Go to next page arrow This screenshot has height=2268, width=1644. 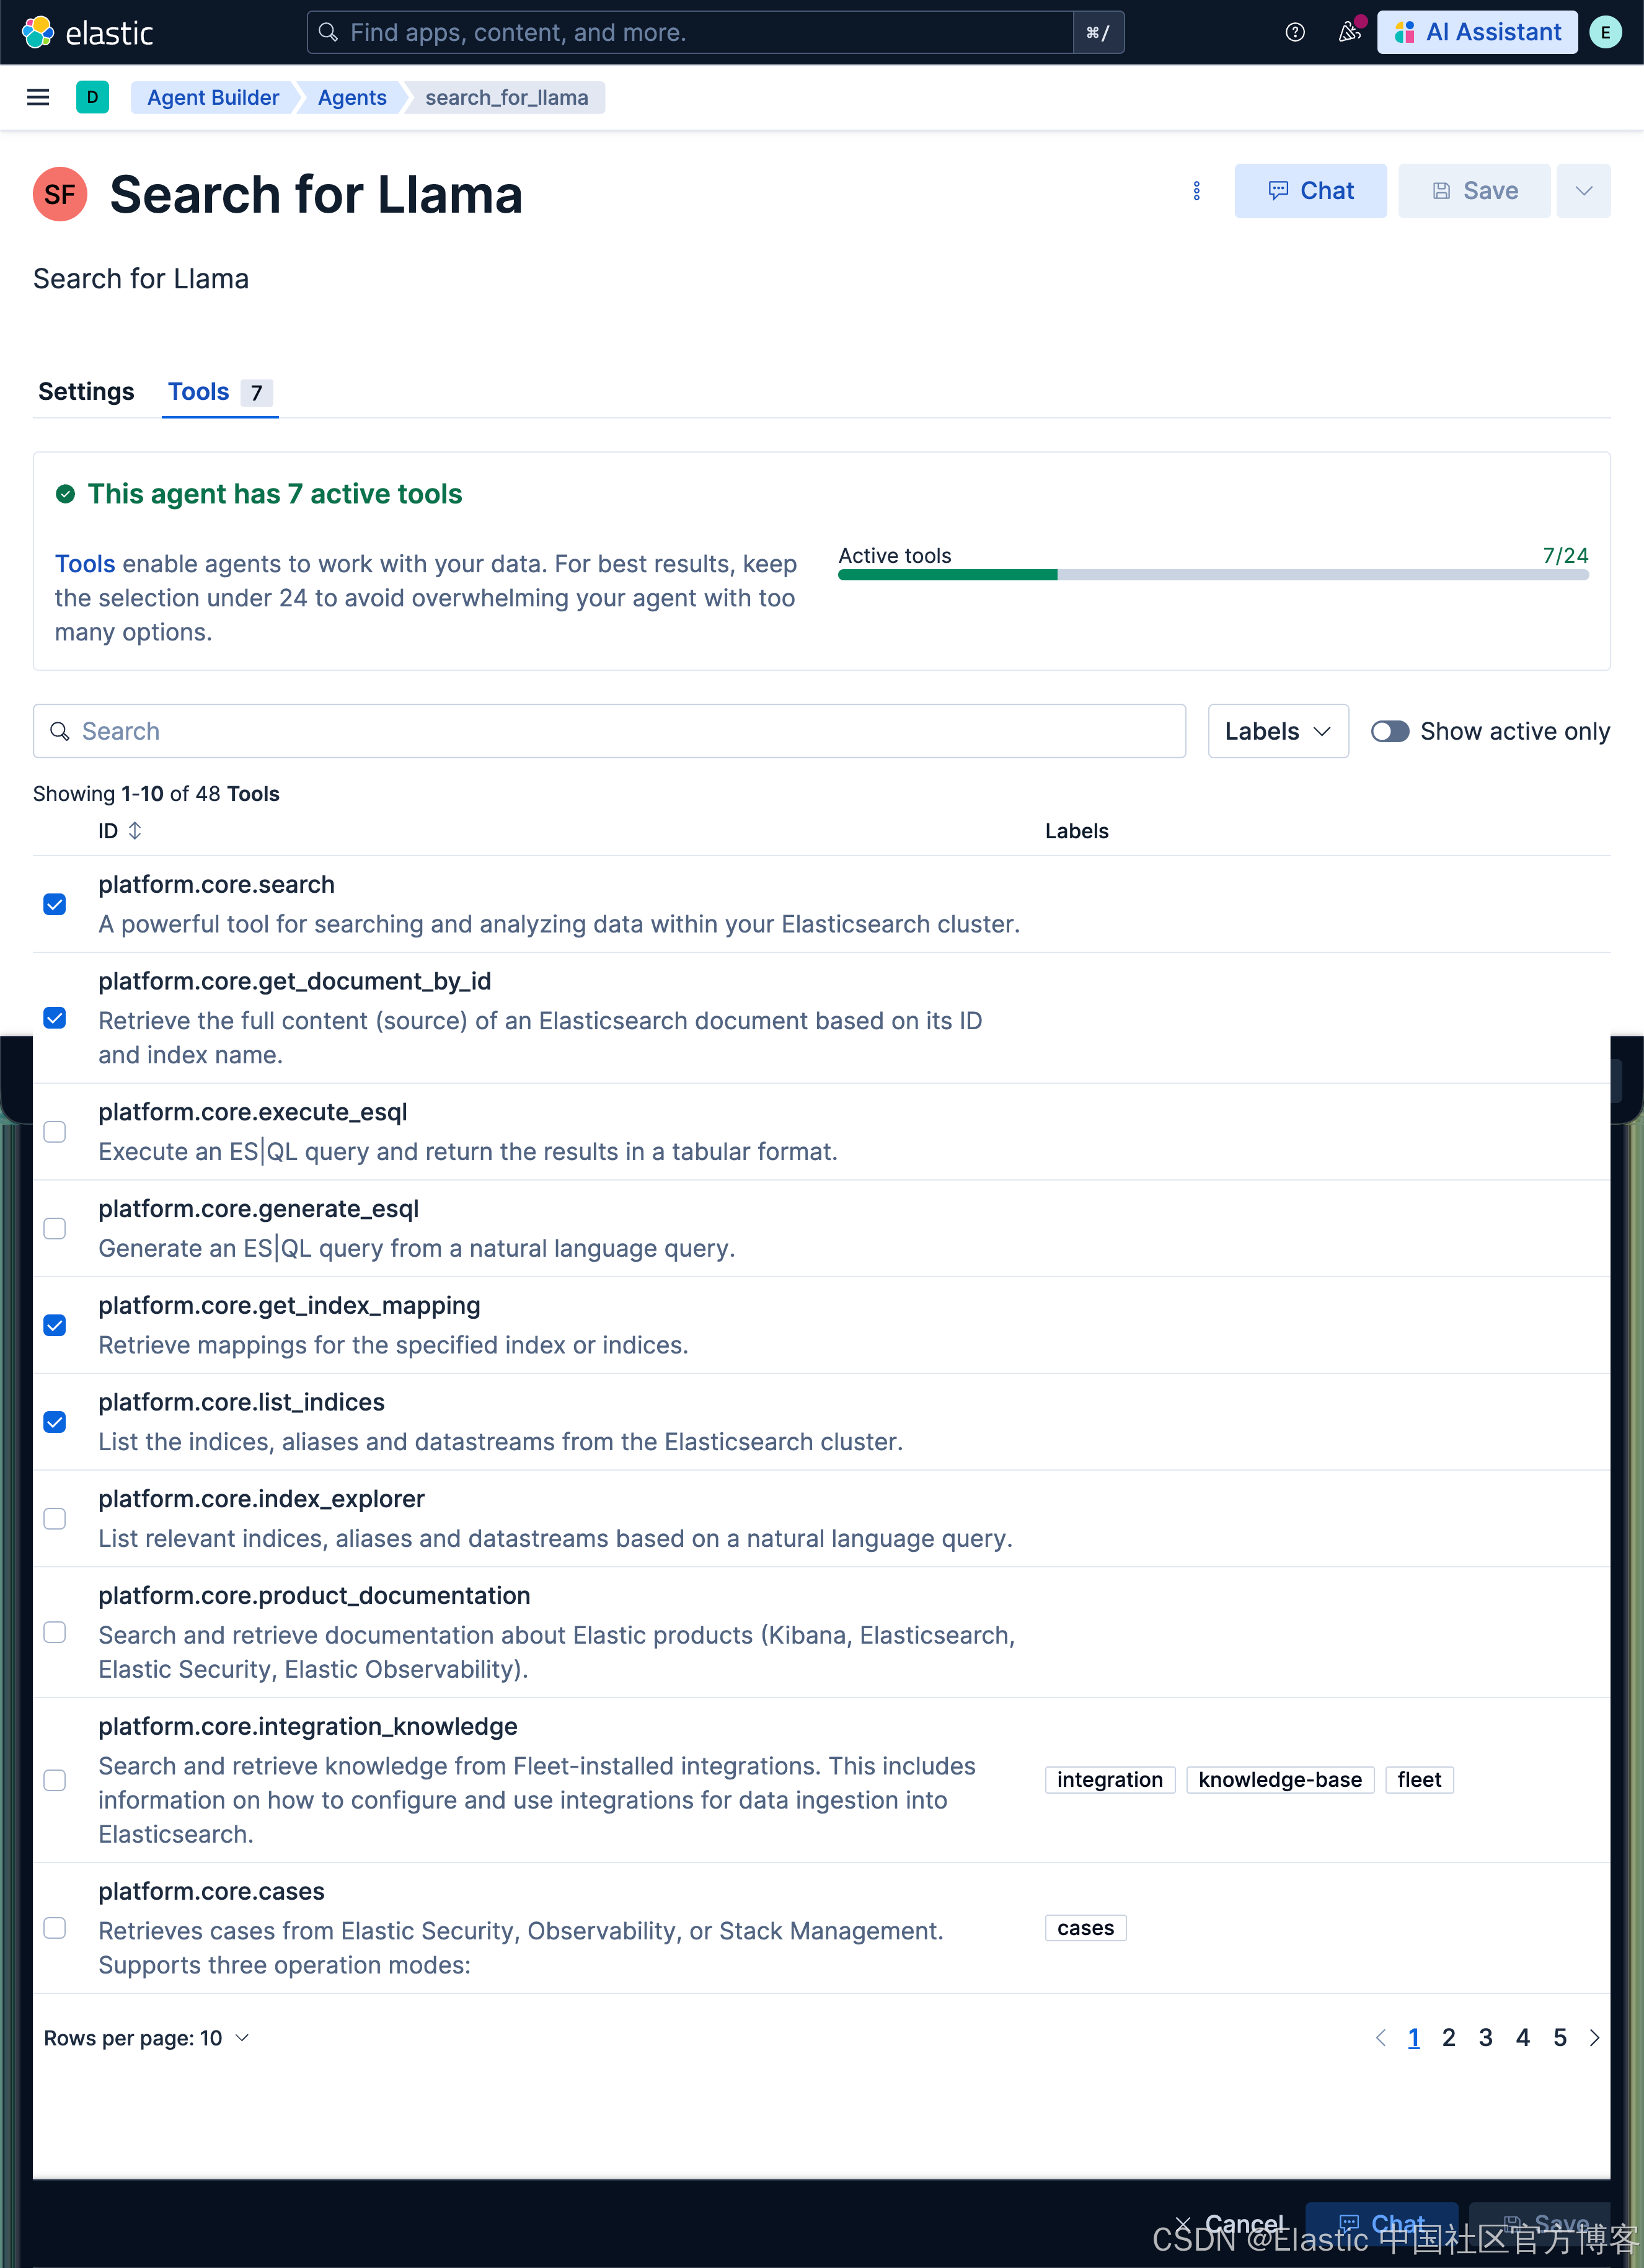1594,2037
